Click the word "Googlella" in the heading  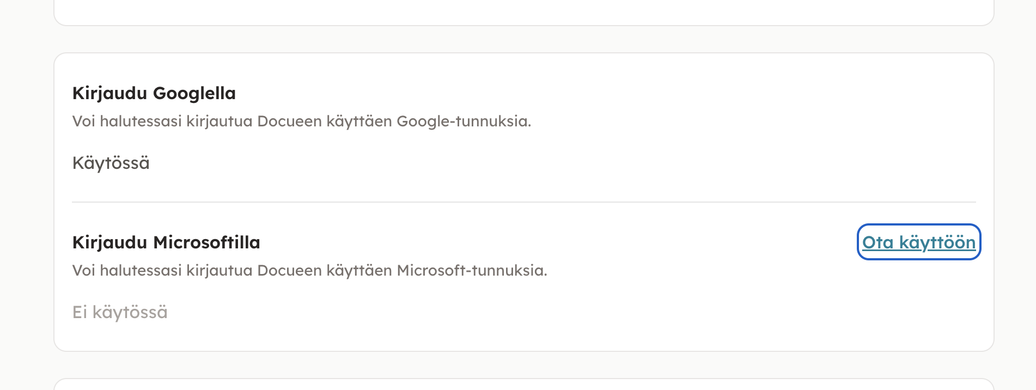[x=194, y=93]
